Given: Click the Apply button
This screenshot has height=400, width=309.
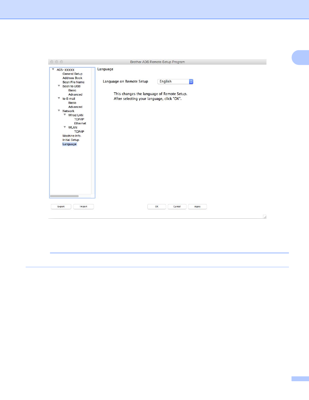Looking at the screenshot, I should 198,207.
